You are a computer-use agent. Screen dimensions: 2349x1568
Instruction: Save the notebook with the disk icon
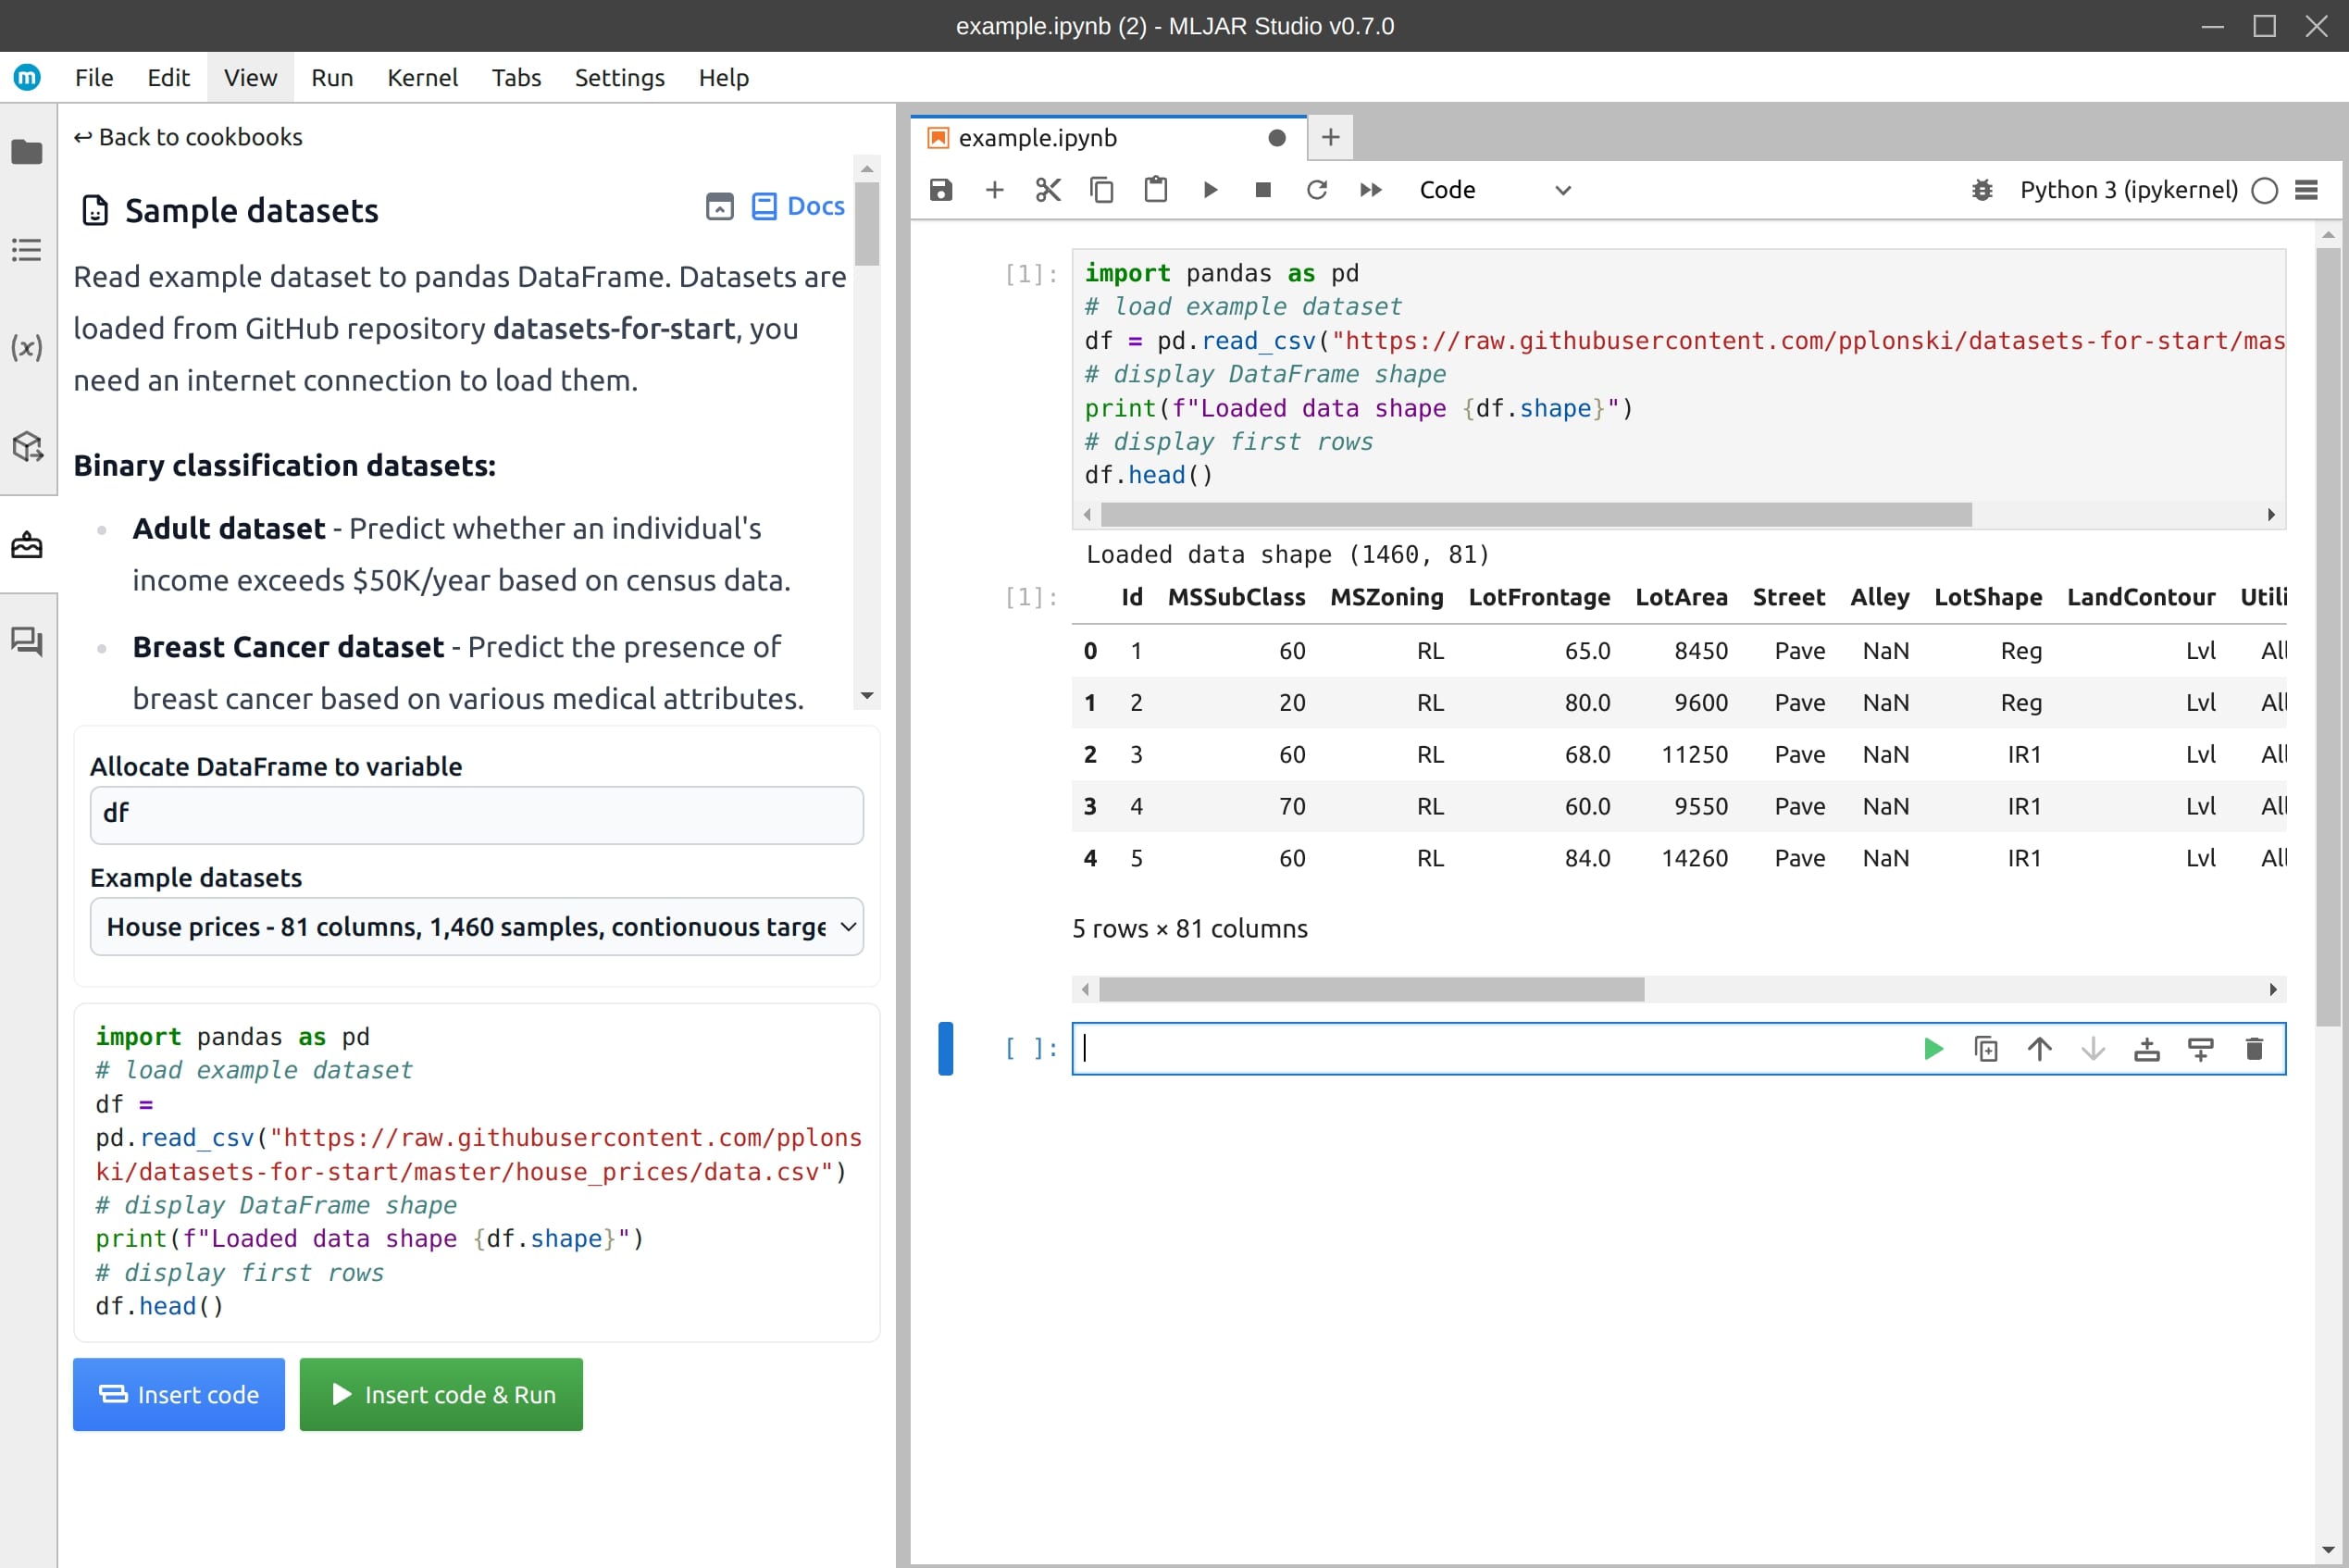[x=941, y=190]
